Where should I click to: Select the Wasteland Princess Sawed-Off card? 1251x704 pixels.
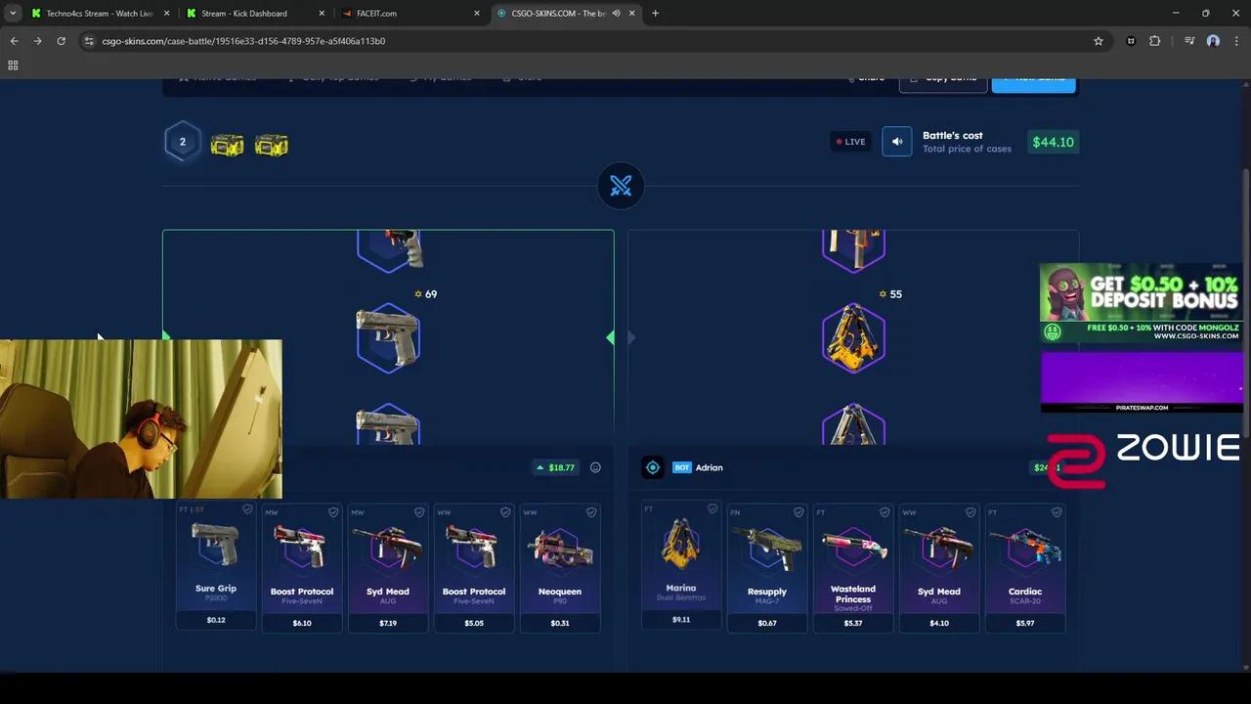(852, 567)
